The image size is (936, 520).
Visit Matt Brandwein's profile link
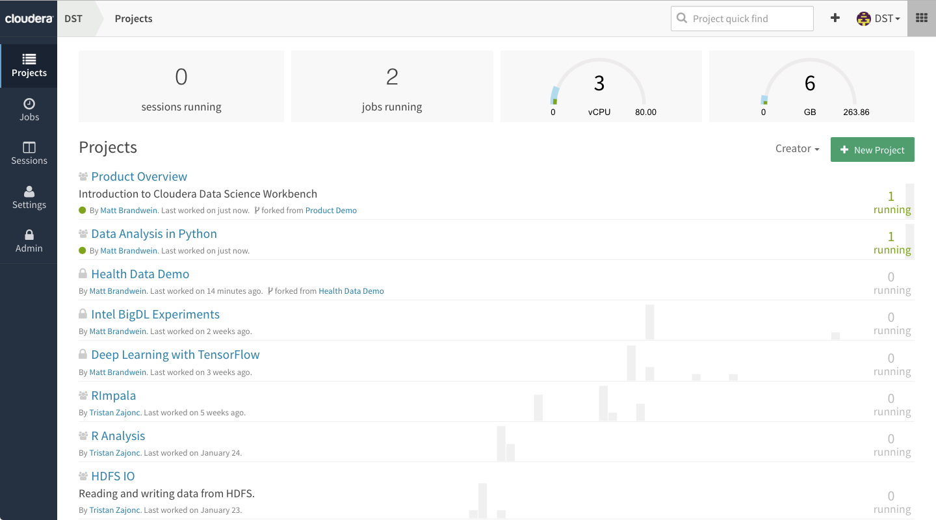point(128,210)
